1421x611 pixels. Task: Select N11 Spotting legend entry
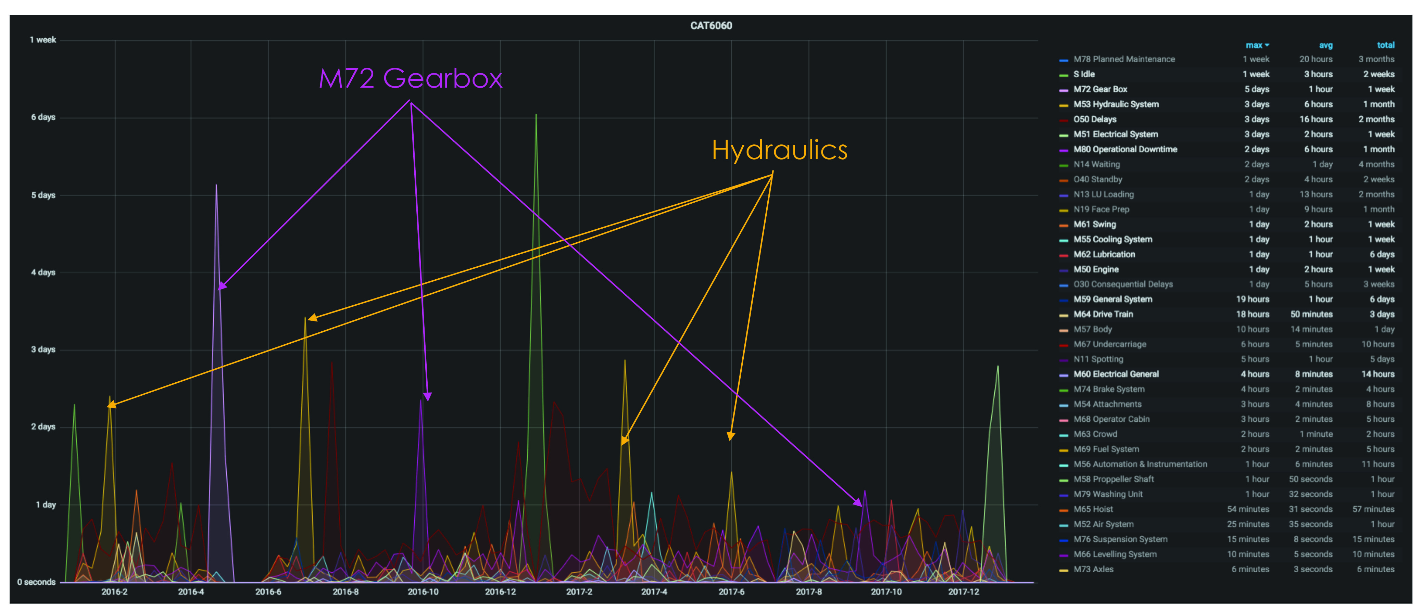pyautogui.click(x=1098, y=359)
